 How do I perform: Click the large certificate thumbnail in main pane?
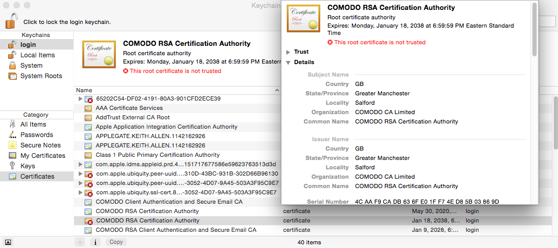coord(99,54)
